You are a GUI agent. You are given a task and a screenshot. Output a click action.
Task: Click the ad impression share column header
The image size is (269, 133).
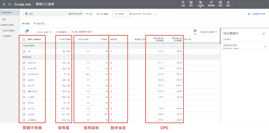coord(140,39)
